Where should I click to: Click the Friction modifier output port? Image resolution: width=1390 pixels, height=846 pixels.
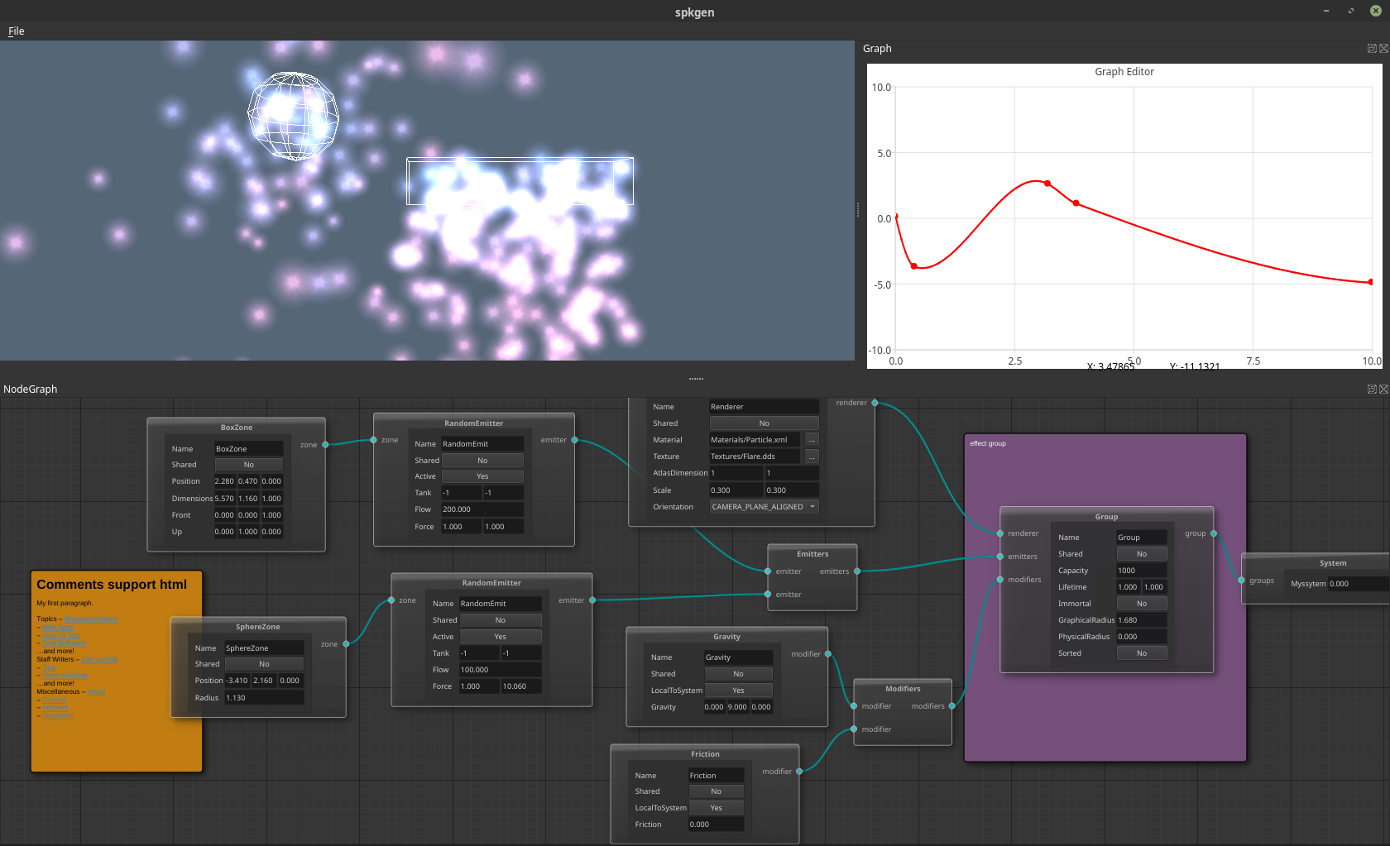(798, 772)
